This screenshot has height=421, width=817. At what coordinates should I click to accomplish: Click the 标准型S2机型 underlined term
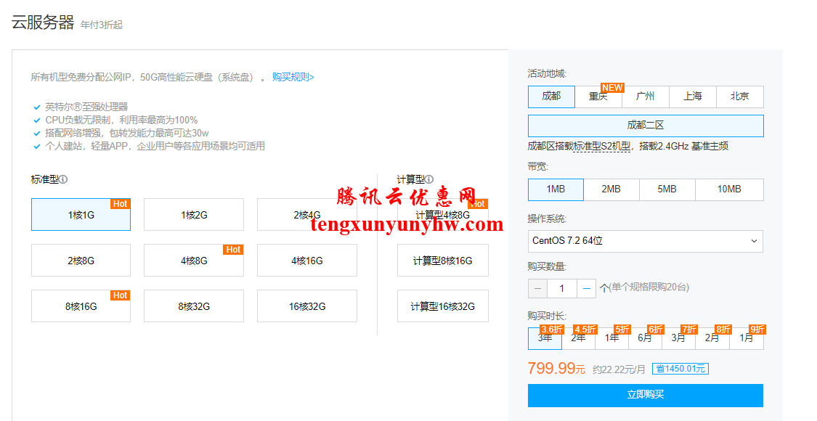(x=602, y=147)
